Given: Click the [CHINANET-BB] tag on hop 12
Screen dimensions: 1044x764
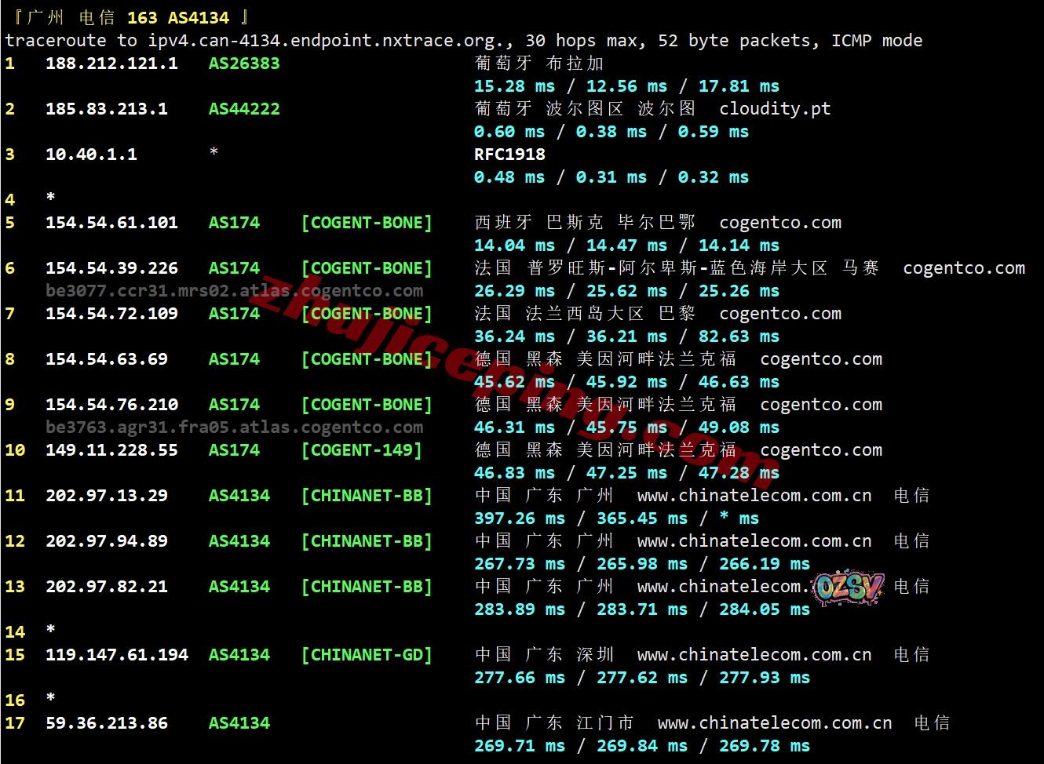Looking at the screenshot, I should click(367, 541).
